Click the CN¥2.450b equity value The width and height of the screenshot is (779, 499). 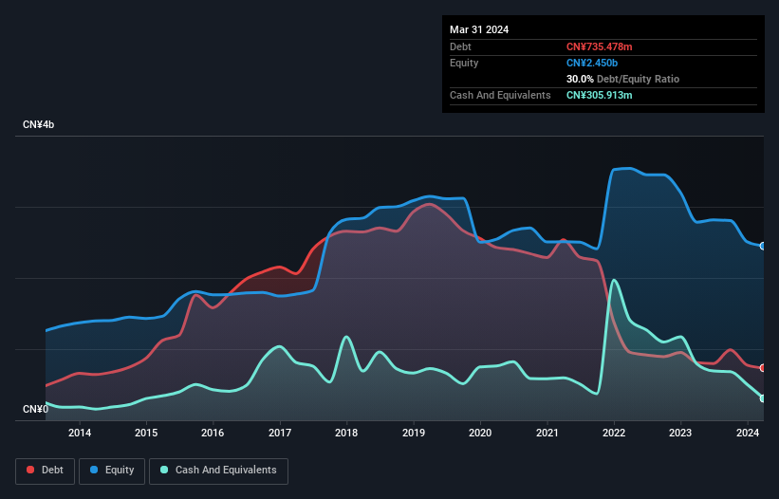click(x=592, y=63)
